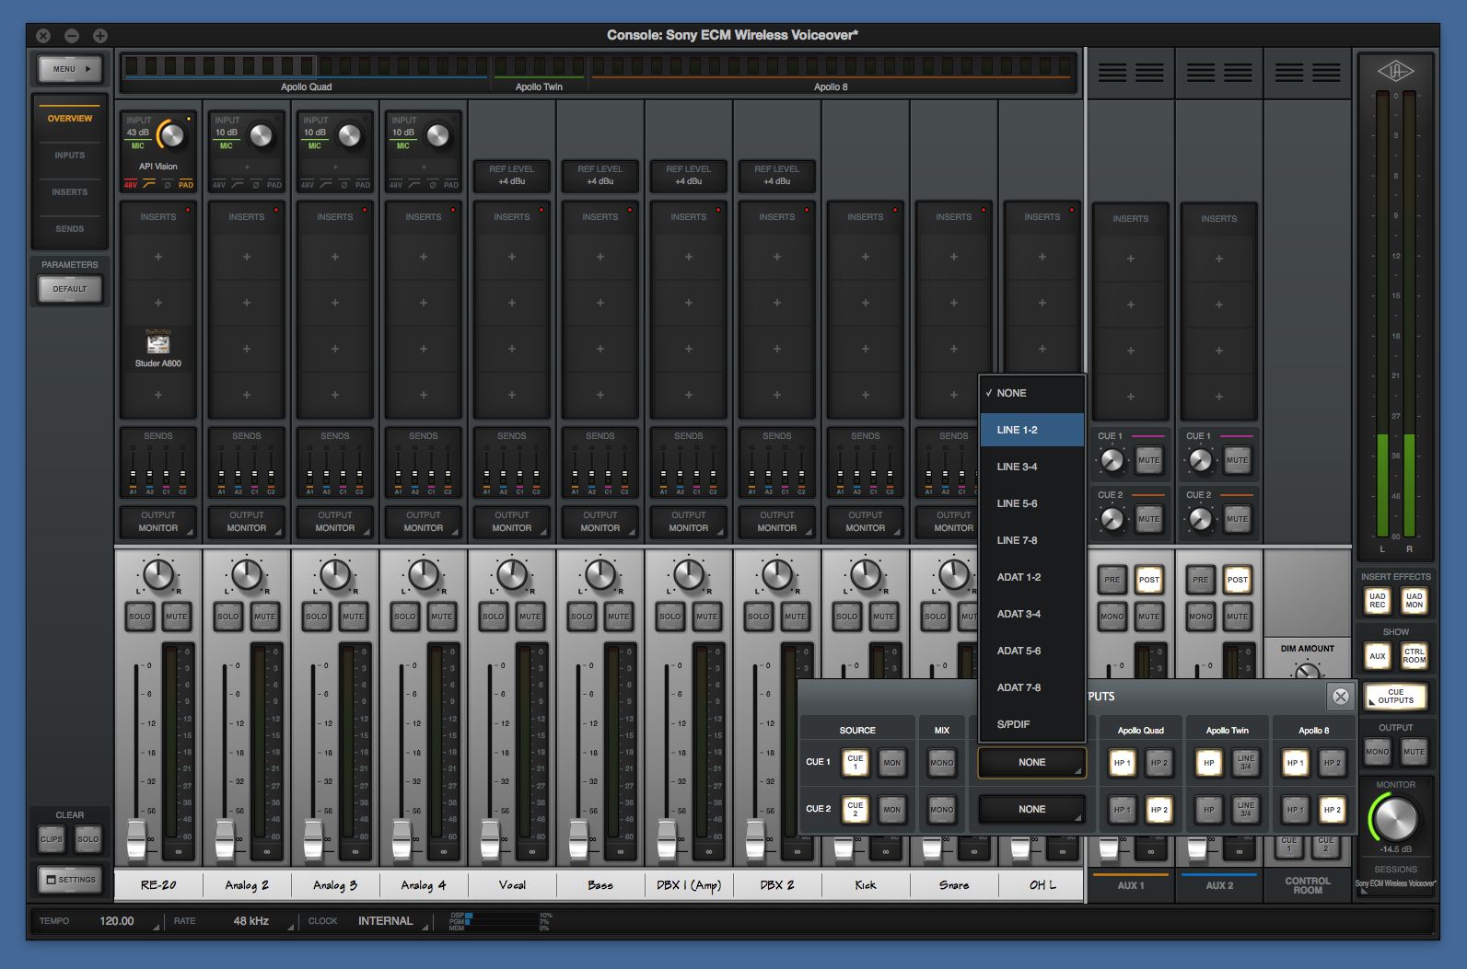
Task: Add an insert in DBX 2 channel's fourth slot
Action: 777,395
